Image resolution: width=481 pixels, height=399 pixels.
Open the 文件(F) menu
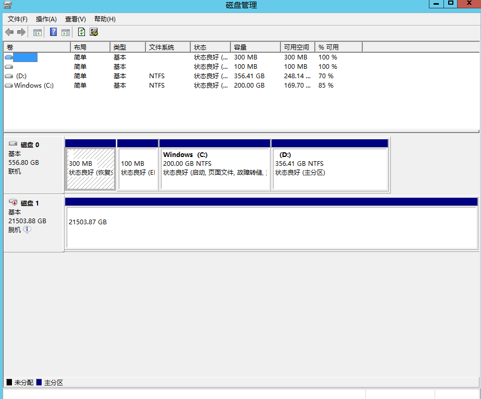click(x=17, y=19)
